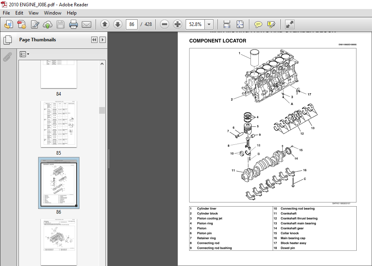372x266 pixels.
Task: Select the page 87 thumbnail below 86
Action: click(59, 242)
